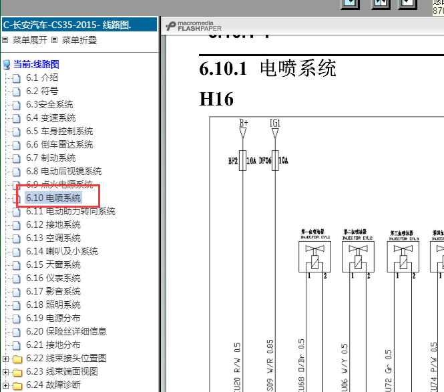444x392 pixels.
Task: Click the Macromedia FlashPaper logo
Action: [x=194, y=26]
